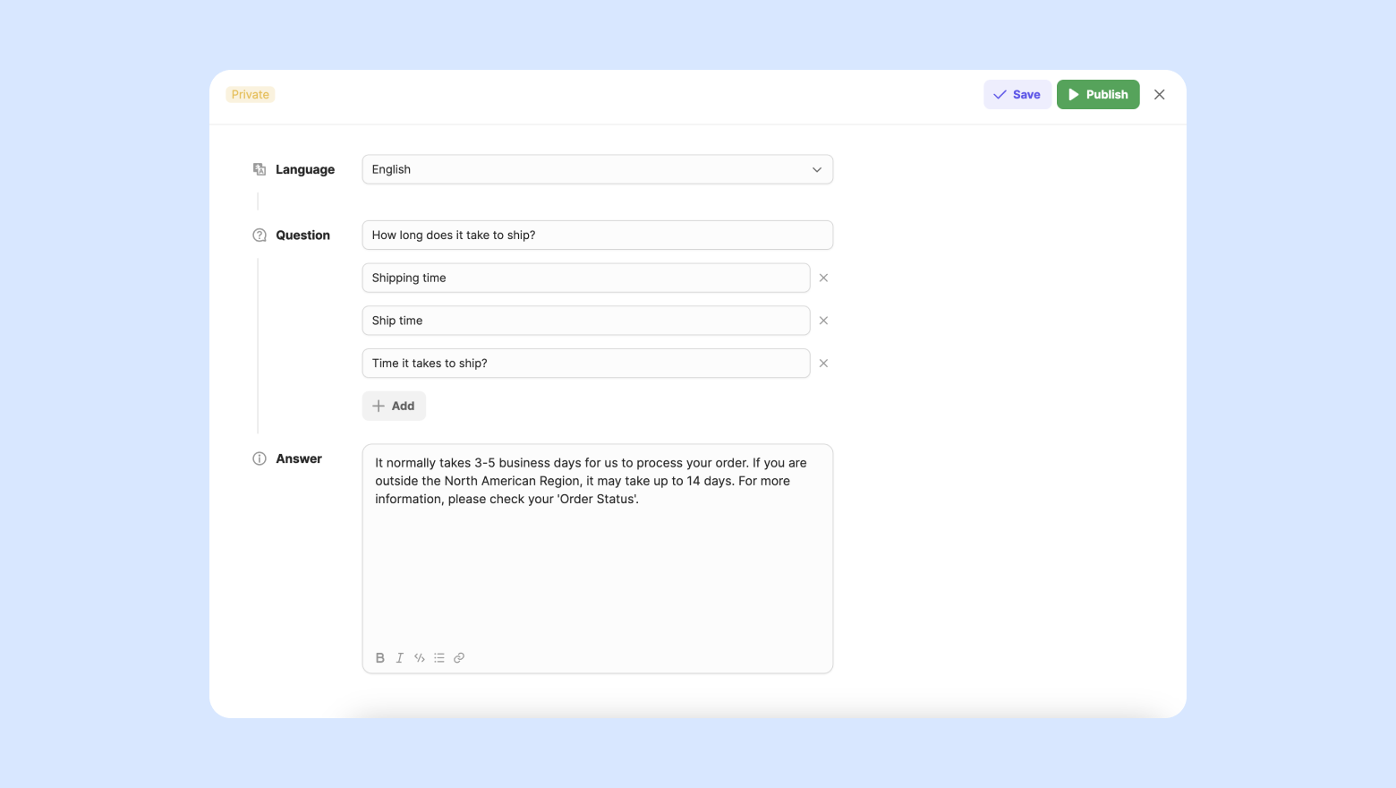Click the 'Time it takes to ship?' field
This screenshot has width=1396, height=788.
(585, 364)
